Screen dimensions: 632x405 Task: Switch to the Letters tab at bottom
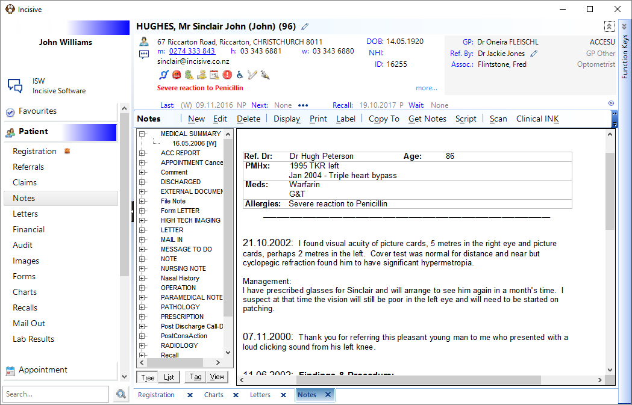260,395
